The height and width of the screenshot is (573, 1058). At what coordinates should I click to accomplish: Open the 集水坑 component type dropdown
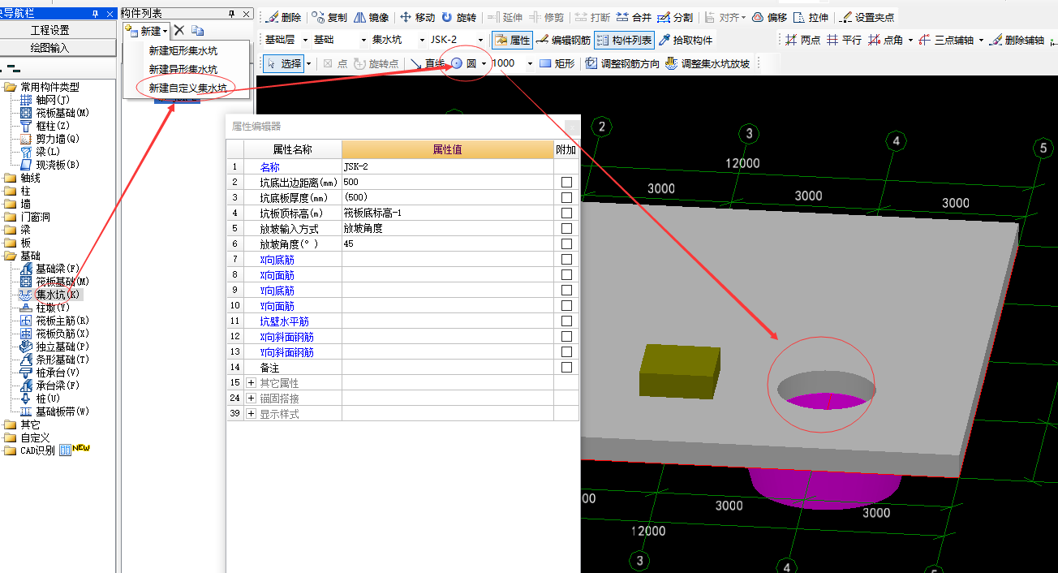(x=421, y=40)
